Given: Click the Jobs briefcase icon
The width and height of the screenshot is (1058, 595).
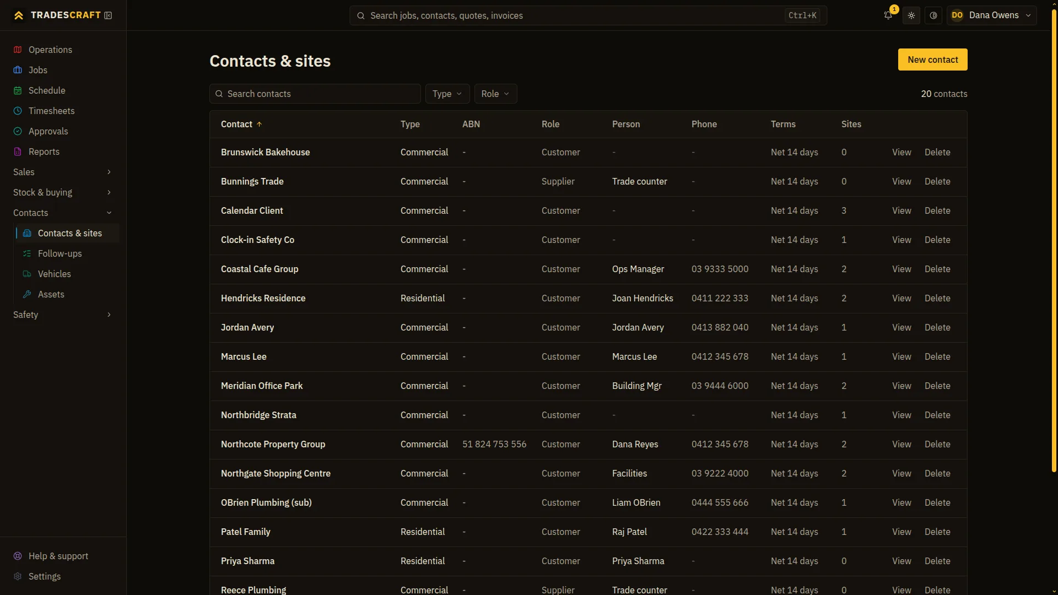Looking at the screenshot, I should pyautogui.click(x=18, y=70).
